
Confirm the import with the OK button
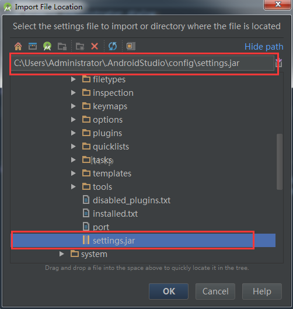pos(169,291)
